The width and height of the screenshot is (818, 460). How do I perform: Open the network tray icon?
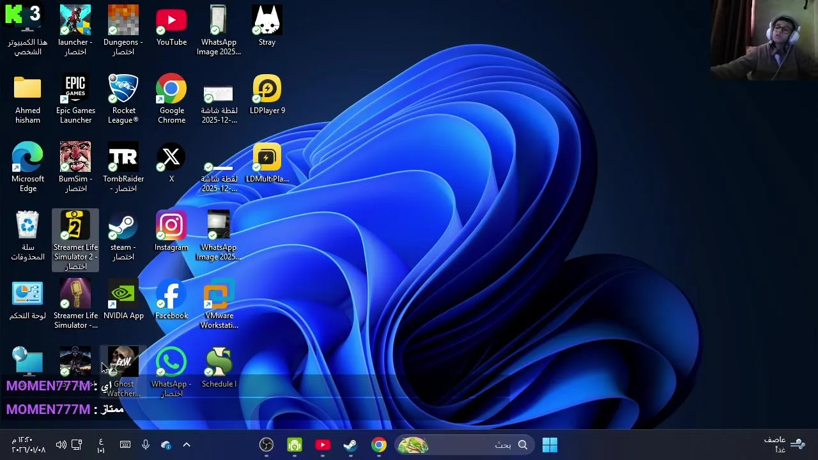77,445
